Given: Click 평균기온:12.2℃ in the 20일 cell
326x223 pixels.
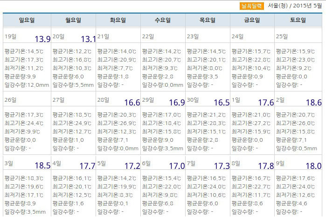Looking at the screenshot, I should click(72, 51).
